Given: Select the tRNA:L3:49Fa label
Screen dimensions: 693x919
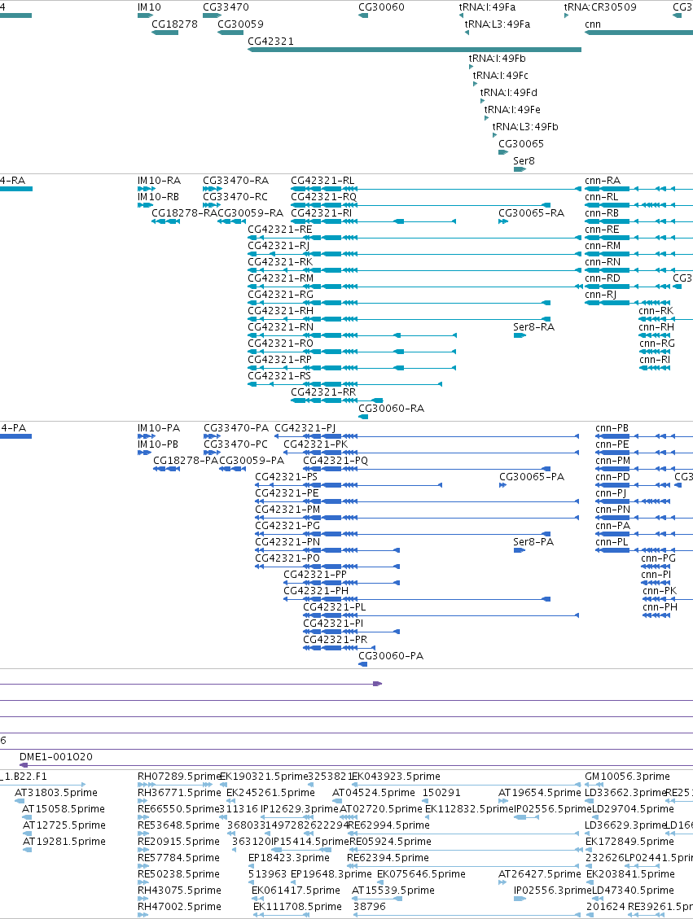Looking at the screenshot, I should pos(498,24).
